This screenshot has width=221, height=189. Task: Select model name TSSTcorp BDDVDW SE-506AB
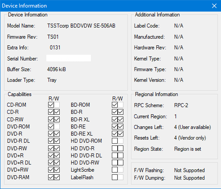pos(81,26)
